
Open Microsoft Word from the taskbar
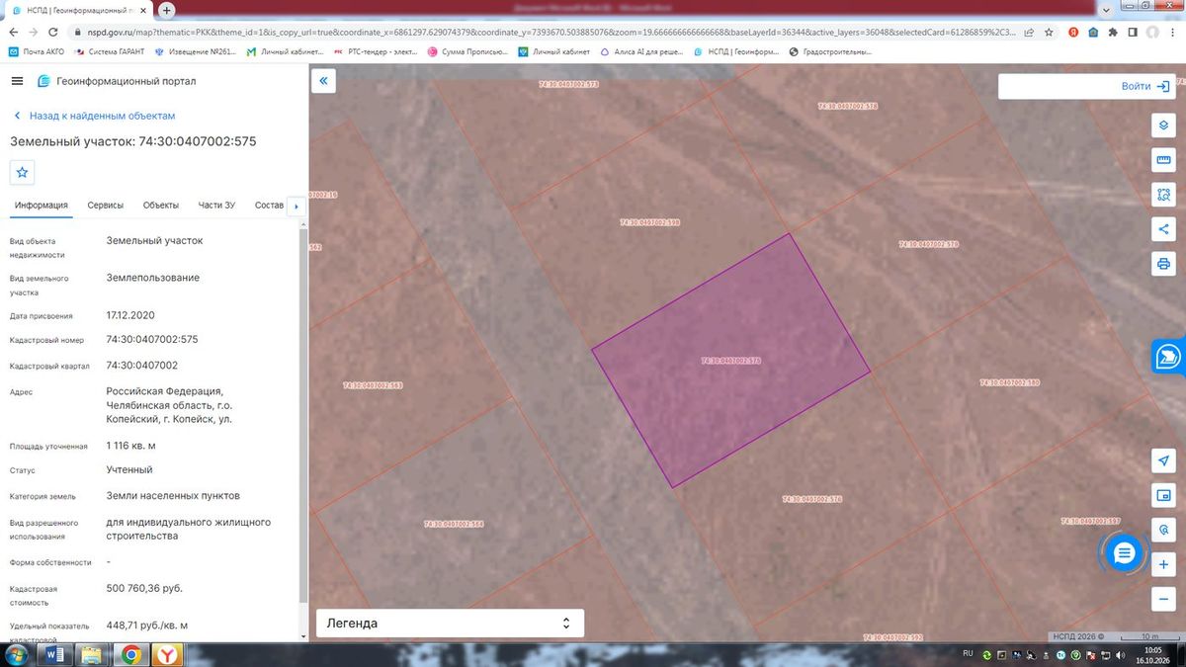55,655
